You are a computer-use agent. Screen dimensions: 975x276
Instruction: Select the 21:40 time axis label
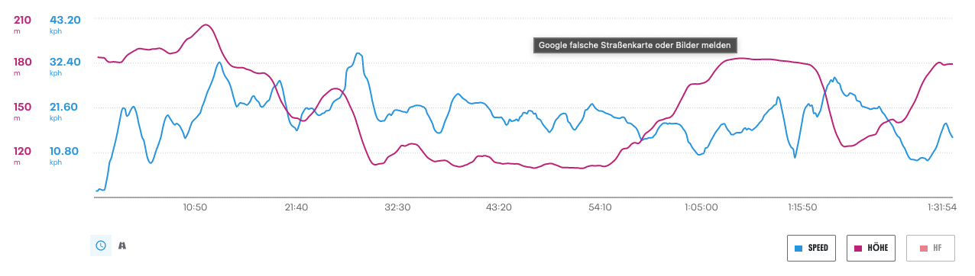296,207
